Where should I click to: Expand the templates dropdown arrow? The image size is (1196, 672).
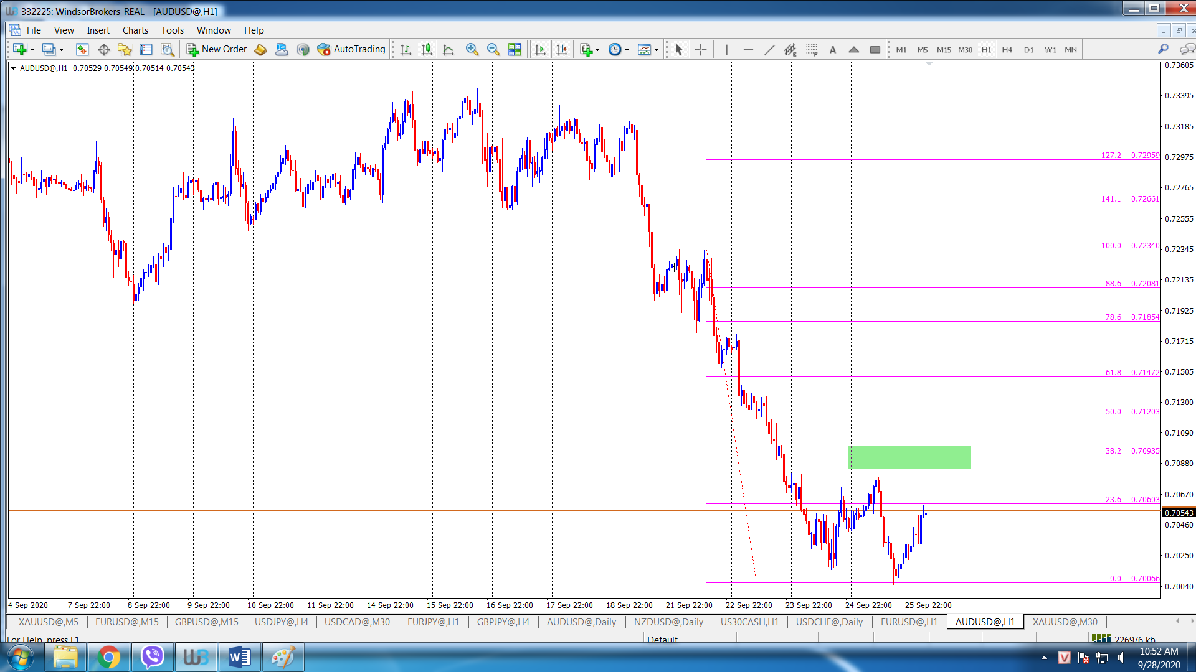tap(657, 50)
